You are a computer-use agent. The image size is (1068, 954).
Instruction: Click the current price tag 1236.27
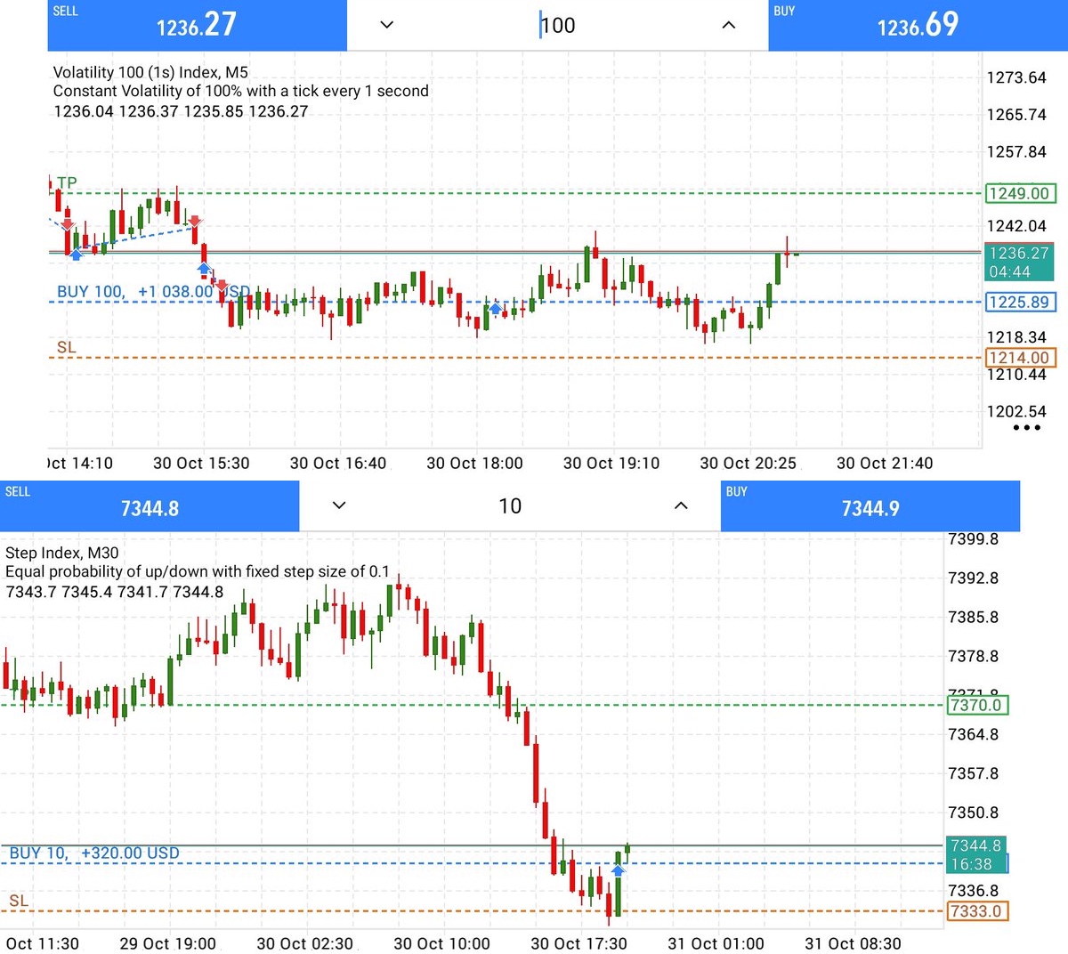click(x=1020, y=263)
